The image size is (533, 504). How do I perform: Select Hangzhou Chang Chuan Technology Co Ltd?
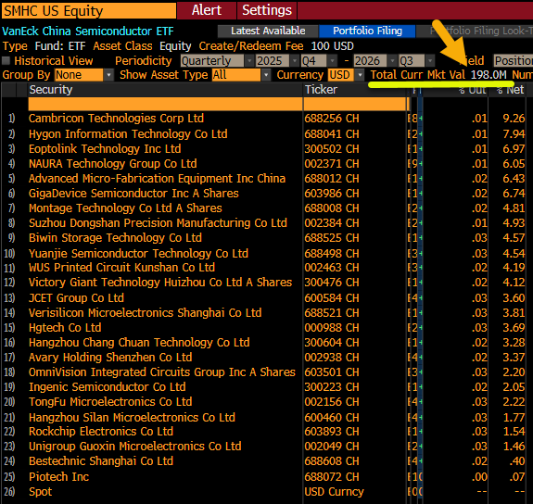click(x=139, y=343)
